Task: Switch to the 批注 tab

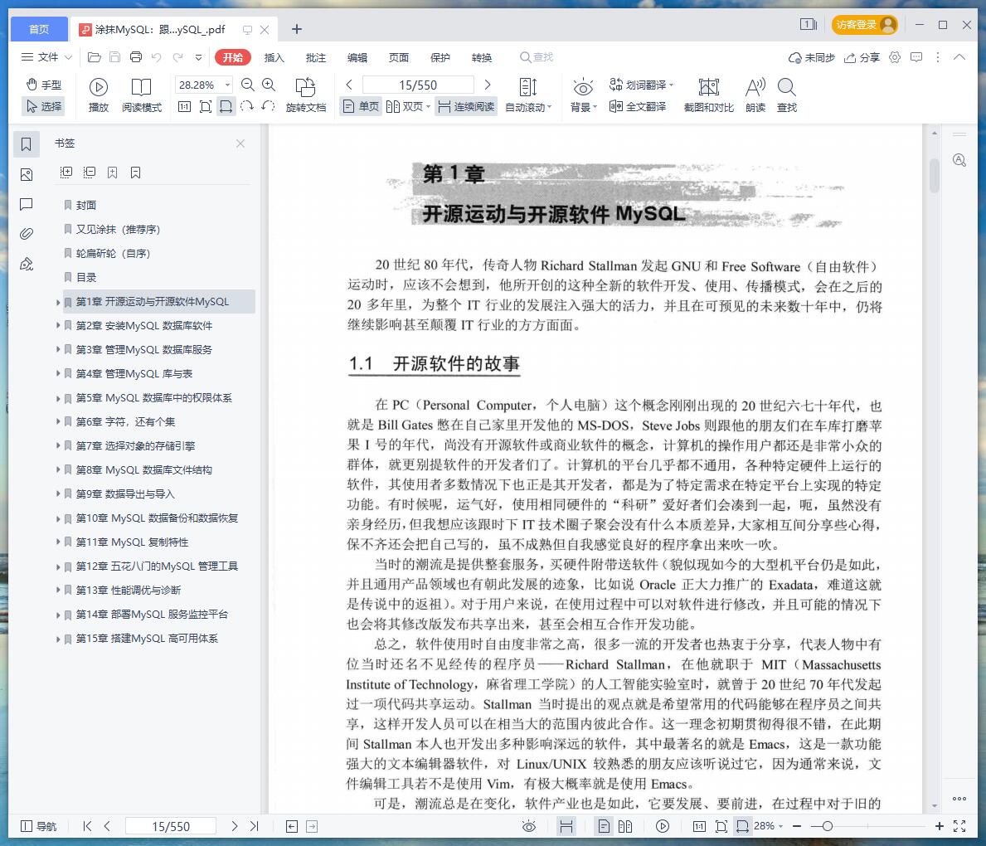Action: 316,57
